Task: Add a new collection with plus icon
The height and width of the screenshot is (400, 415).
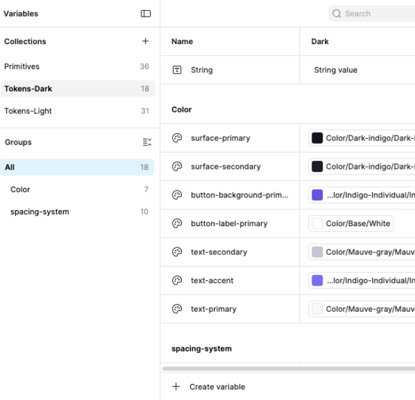Action: [146, 41]
